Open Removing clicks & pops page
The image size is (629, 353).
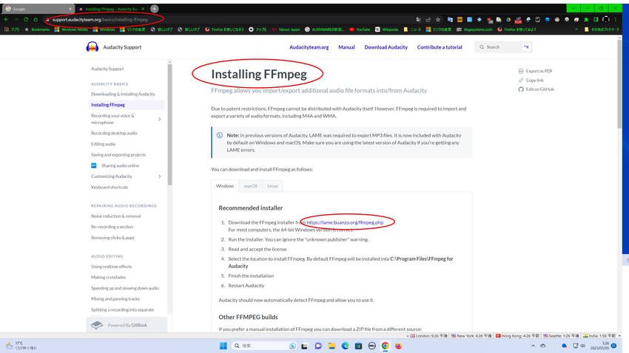click(x=112, y=238)
